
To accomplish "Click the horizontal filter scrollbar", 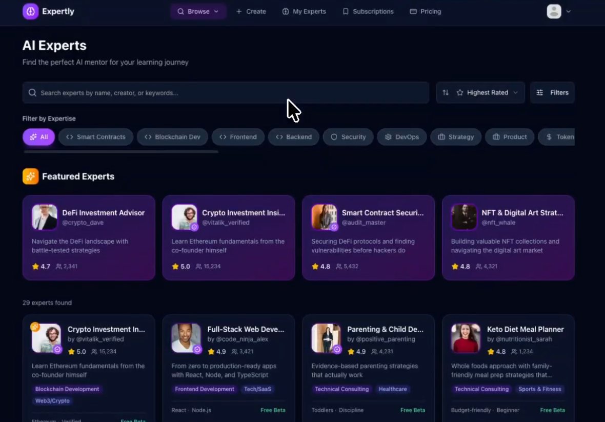I will (121, 152).
